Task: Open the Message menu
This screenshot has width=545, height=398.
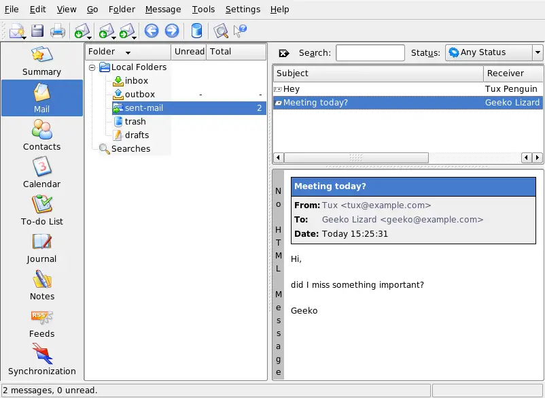Action: click(163, 10)
